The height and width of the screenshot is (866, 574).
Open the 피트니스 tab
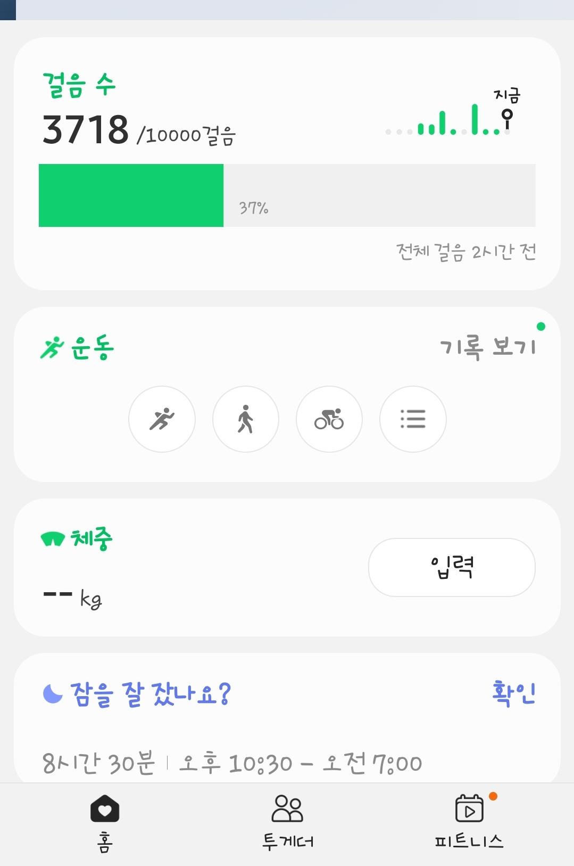click(469, 822)
